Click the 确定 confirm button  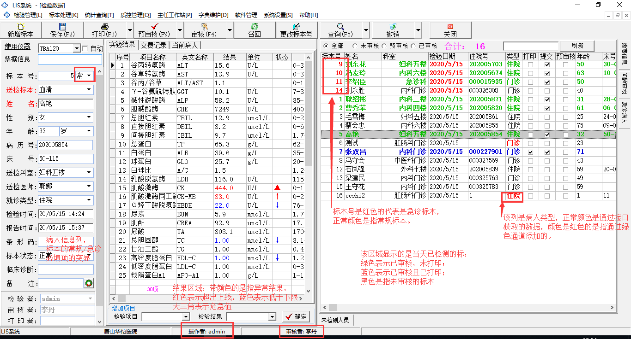click(x=296, y=317)
